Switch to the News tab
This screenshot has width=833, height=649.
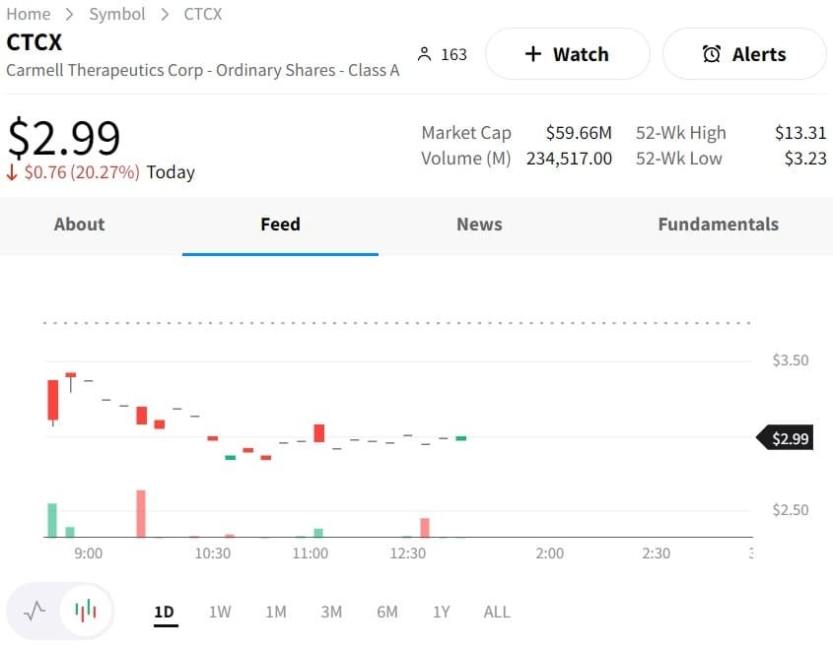click(x=479, y=225)
